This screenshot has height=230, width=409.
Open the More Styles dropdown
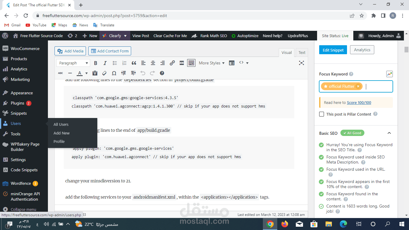[x=212, y=63]
